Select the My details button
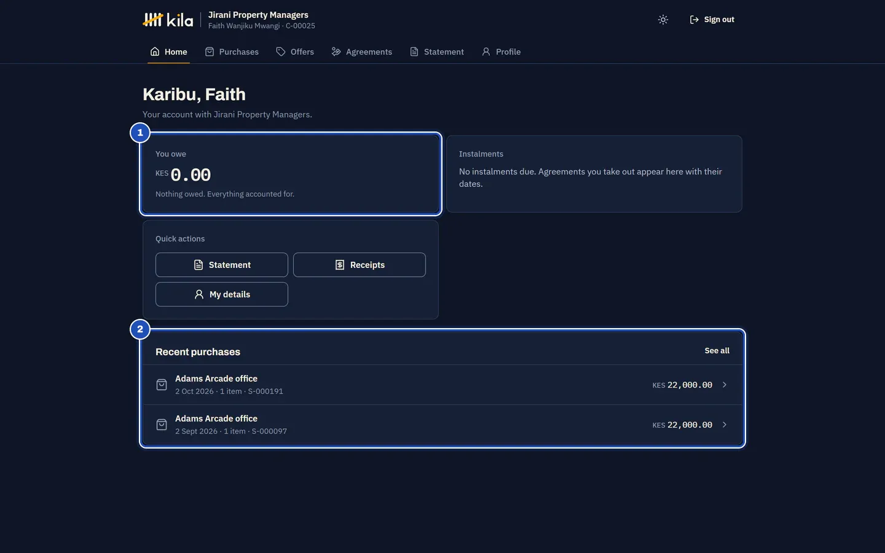Viewport: 885px width, 553px height. [x=222, y=294]
